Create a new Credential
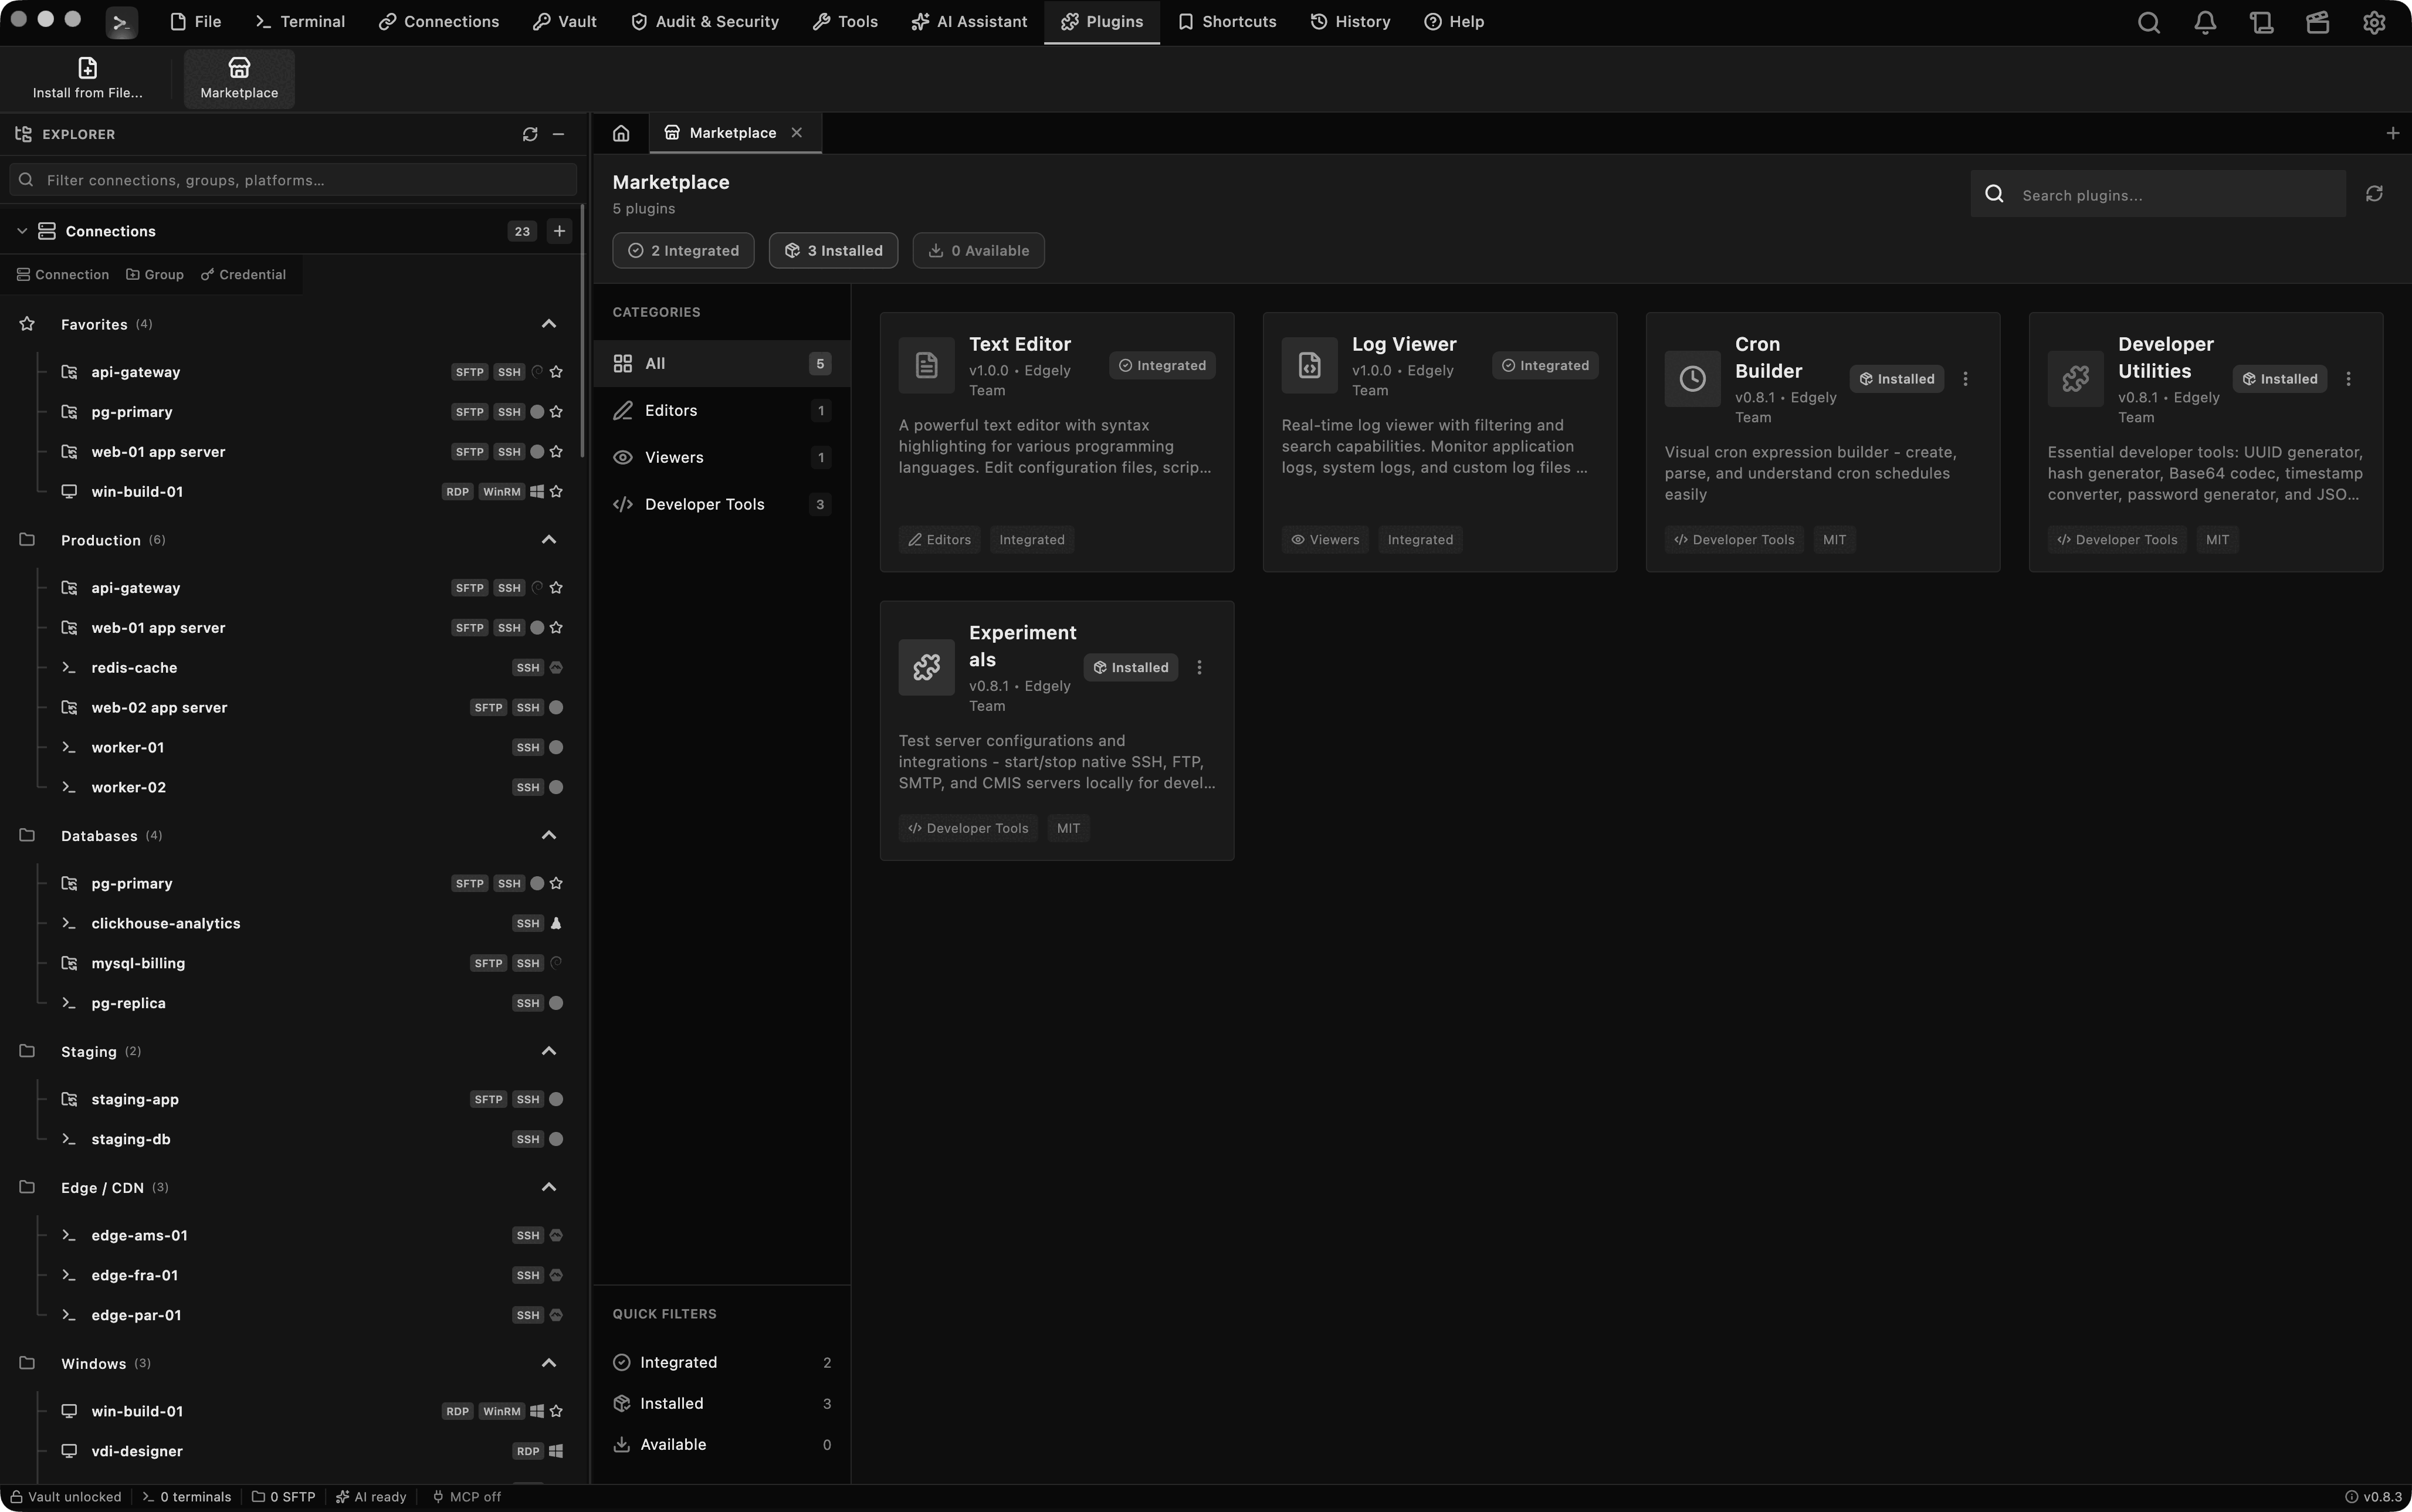This screenshot has height=1512, width=2412. pyautogui.click(x=243, y=275)
